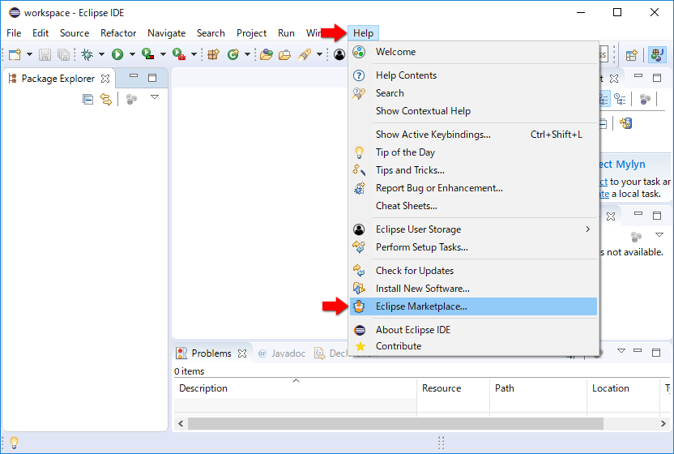Select Help Contents menu item
Image resolution: width=674 pixels, height=454 pixels.
click(x=474, y=75)
